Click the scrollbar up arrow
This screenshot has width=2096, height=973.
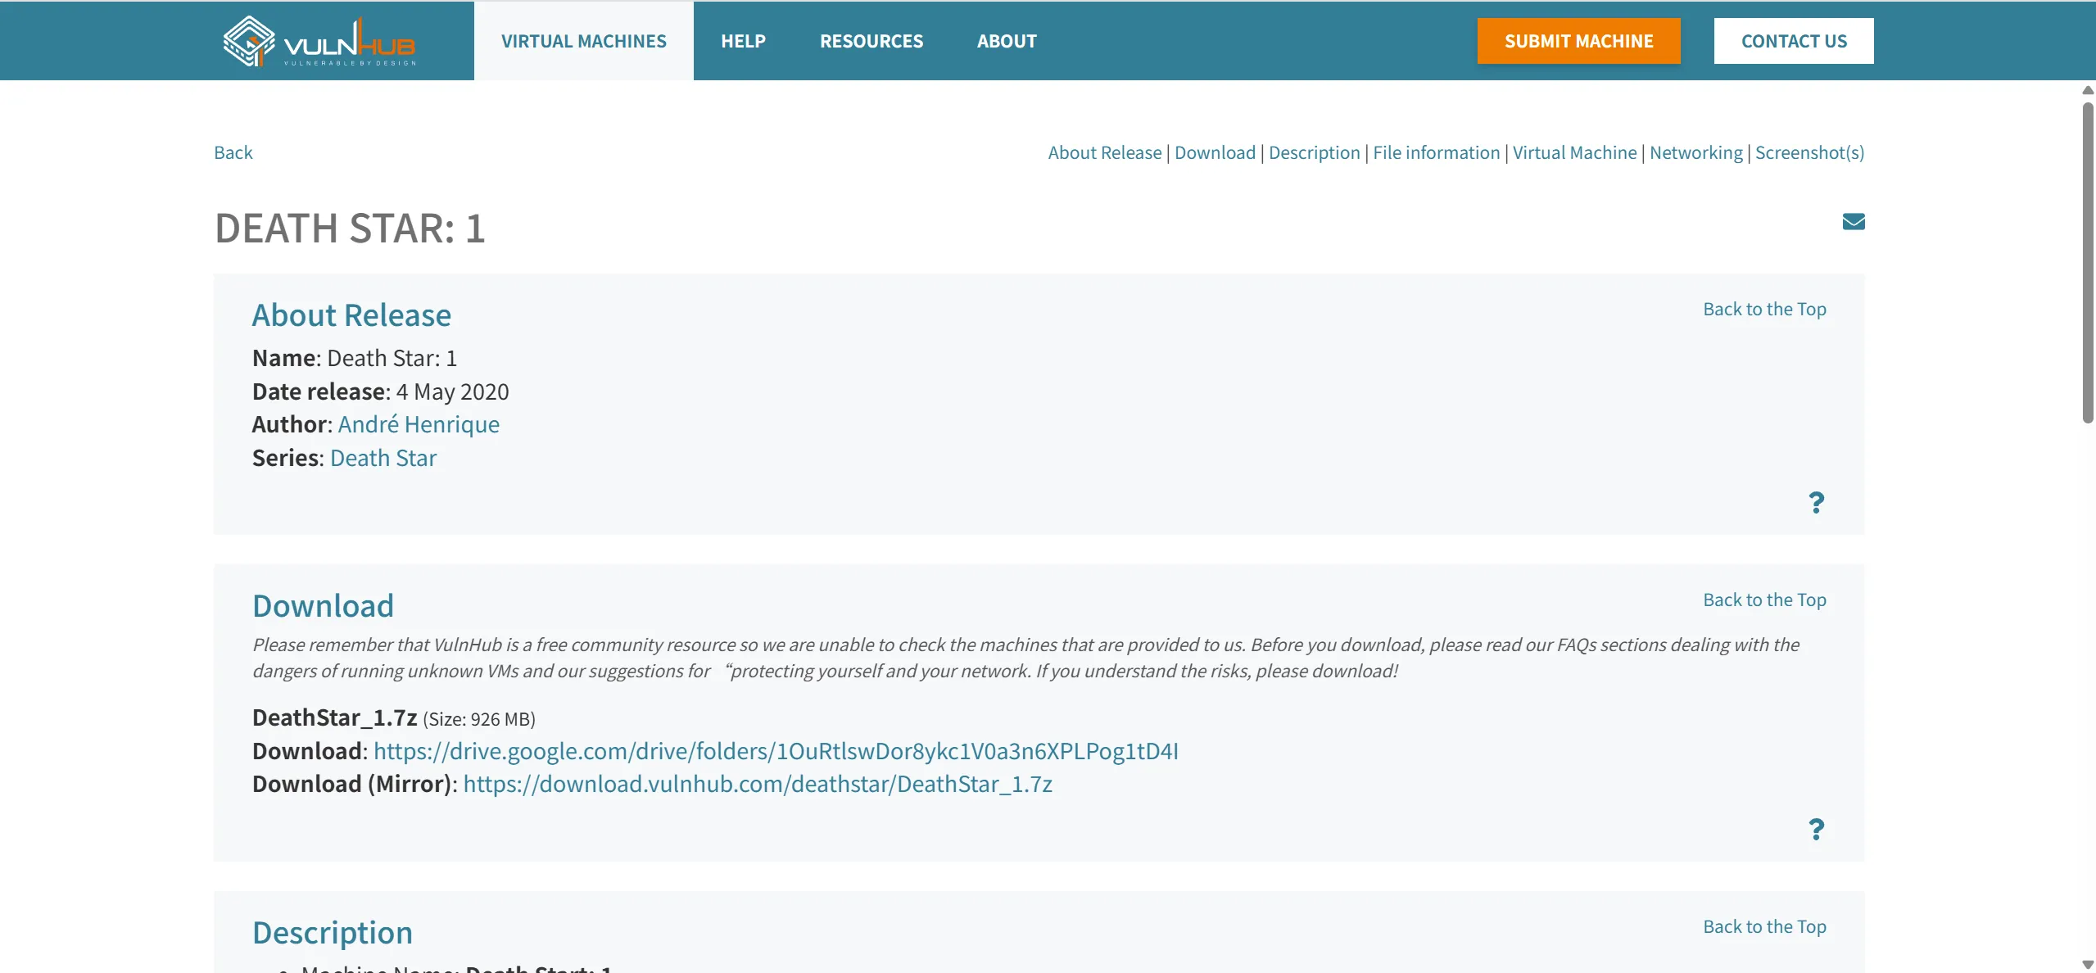tap(2088, 91)
